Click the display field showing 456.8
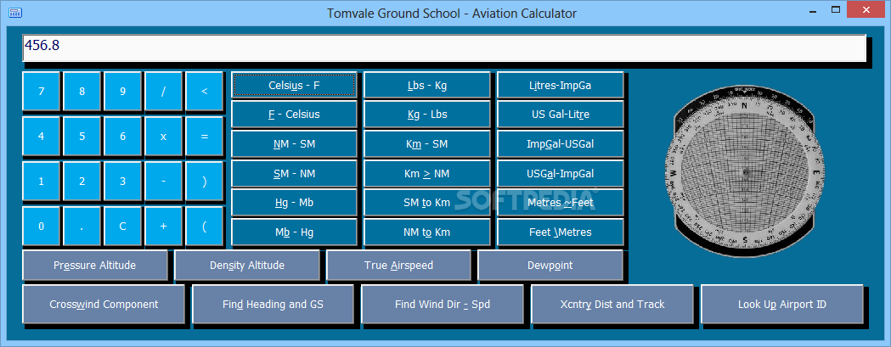Viewport: 891px width, 347px height. (x=444, y=48)
